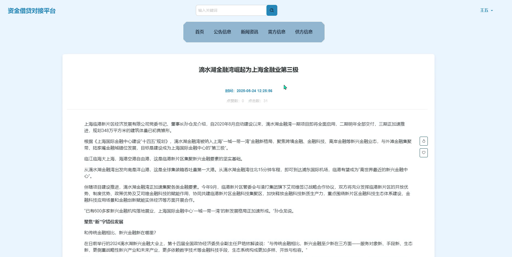The height and width of the screenshot is (257, 512).
Task: Click the line 和传统金融相比，新兴金融新在哪里？
Action: point(120,233)
